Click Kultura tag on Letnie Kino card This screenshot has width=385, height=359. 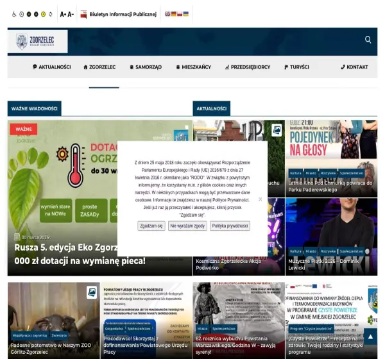point(295,173)
